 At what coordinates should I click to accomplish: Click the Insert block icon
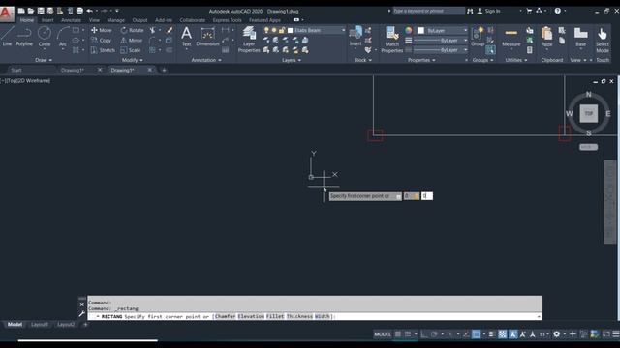356,37
